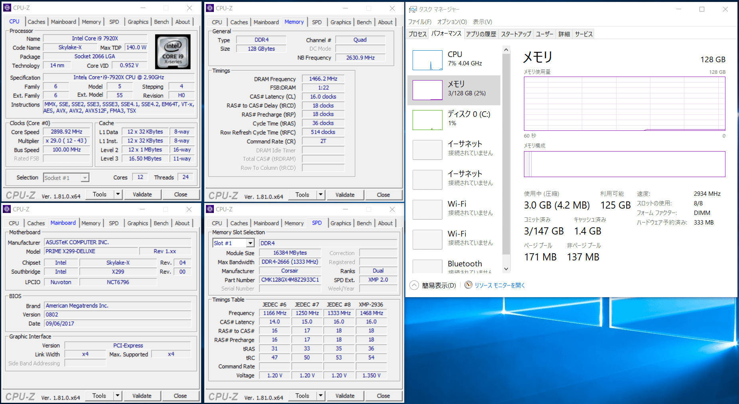
Task: Switch to the 詳細 tab
Action: 564,34
